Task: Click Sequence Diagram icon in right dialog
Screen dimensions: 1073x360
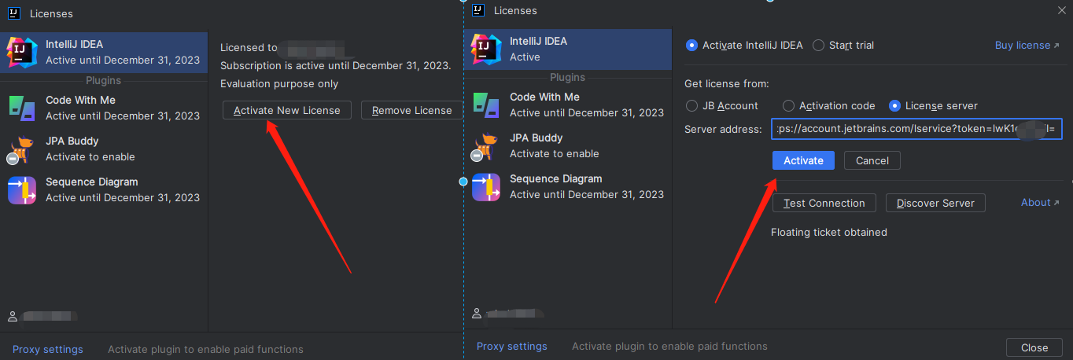Action: [486, 186]
